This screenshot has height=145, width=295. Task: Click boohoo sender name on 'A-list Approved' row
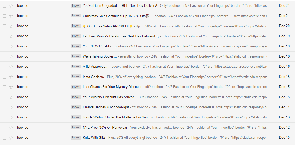23,67
